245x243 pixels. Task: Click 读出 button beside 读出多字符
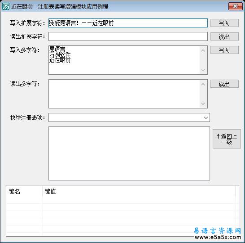(224, 84)
